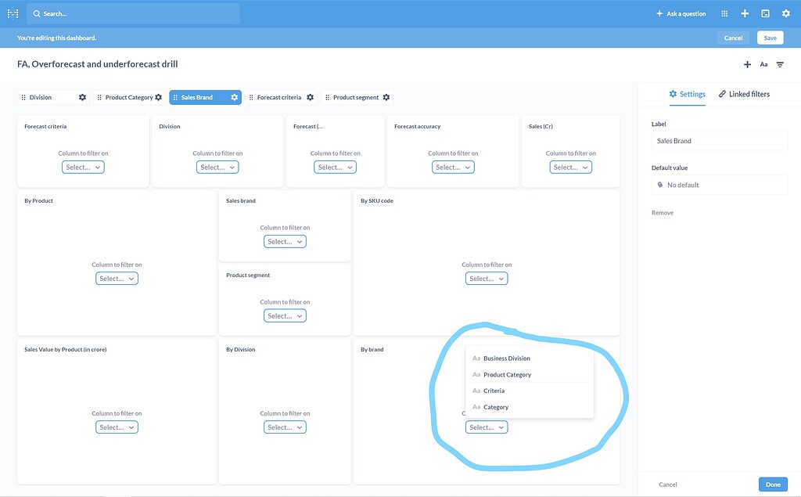Screen dimensions: 801x497
Task: Click Cancel in the editing bar
Action: click(x=733, y=38)
